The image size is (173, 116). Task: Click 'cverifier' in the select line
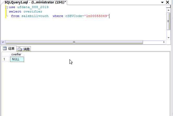(33, 11)
